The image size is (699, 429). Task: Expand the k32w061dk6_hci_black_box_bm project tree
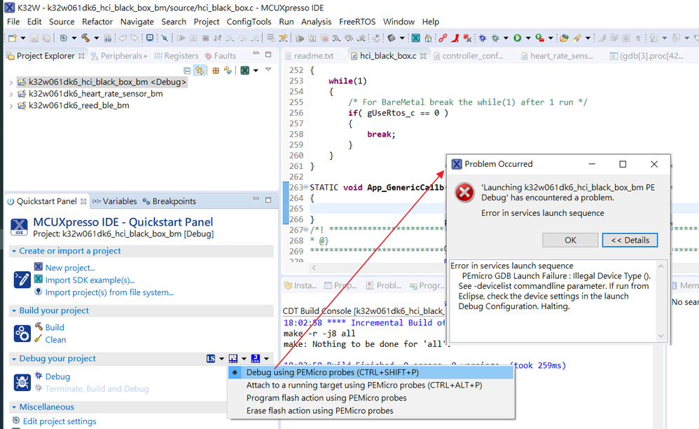[x=11, y=82]
